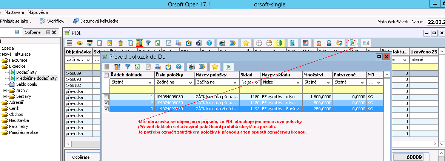Open the Nápověda menu
This screenshot has width=445, height=161.
[37, 12]
